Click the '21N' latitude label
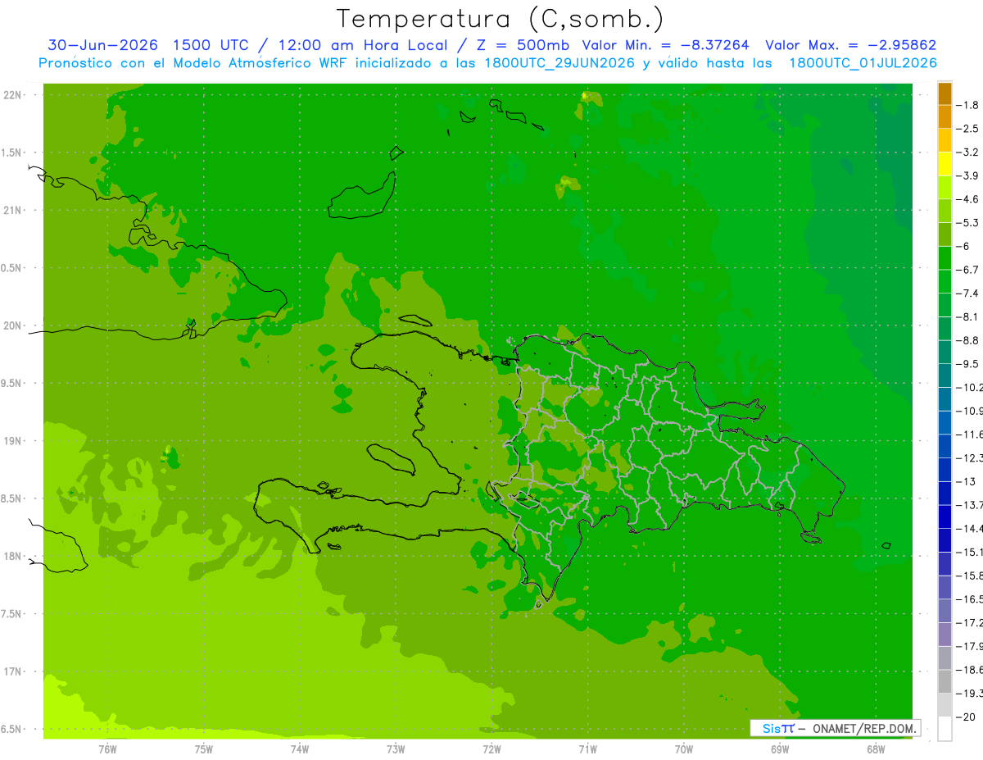This screenshot has width=983, height=760. tap(14, 211)
